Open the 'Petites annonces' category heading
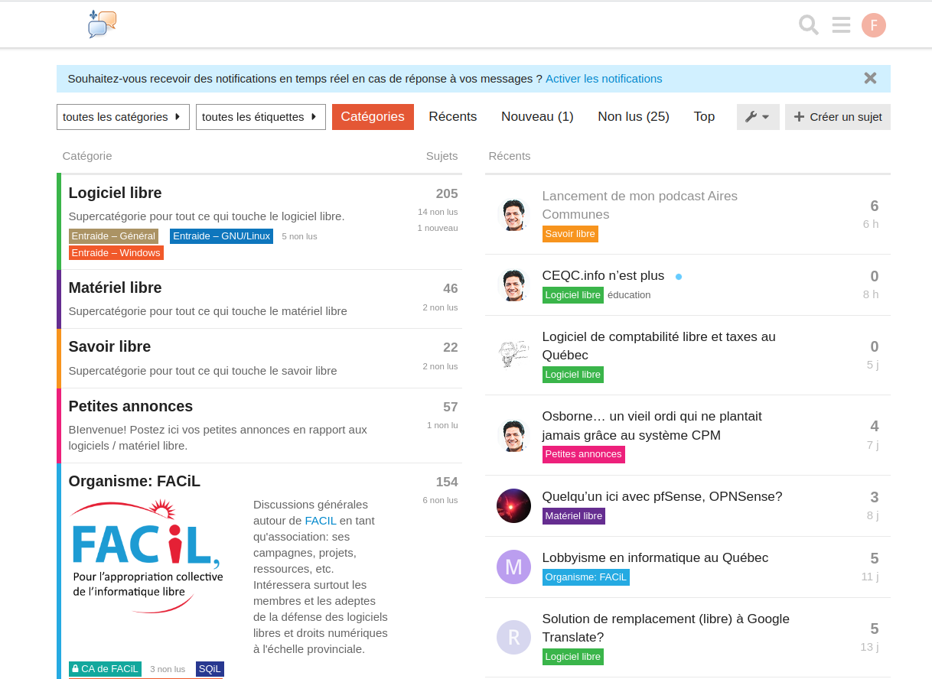932x679 pixels. pyautogui.click(x=131, y=406)
